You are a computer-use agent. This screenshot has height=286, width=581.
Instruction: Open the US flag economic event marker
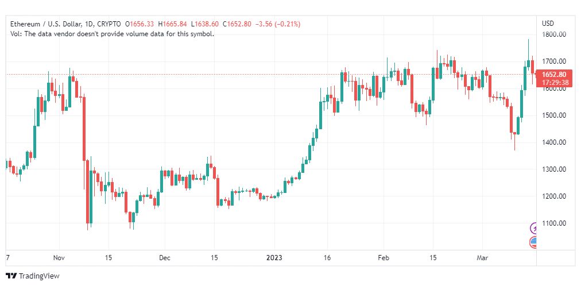(533, 242)
